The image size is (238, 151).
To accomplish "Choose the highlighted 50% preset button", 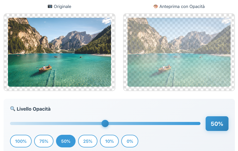I will [x=66, y=141].
